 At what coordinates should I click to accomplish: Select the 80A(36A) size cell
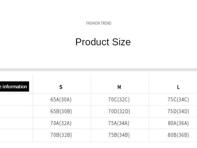pos(178,123)
